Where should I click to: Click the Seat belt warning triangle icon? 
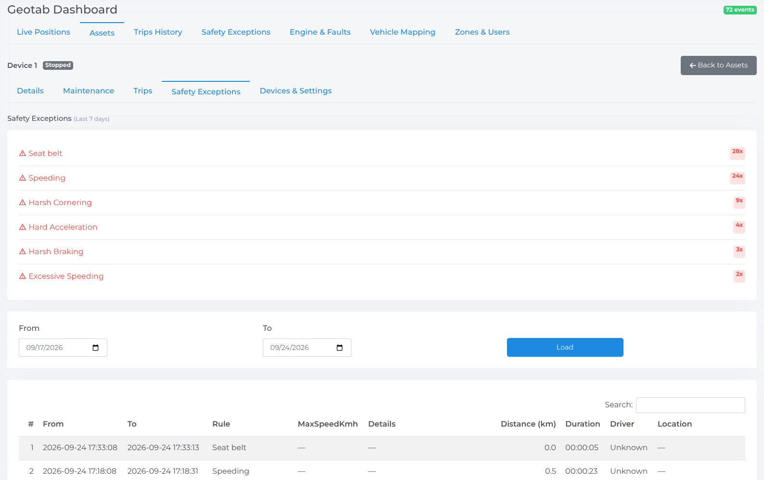coord(22,153)
